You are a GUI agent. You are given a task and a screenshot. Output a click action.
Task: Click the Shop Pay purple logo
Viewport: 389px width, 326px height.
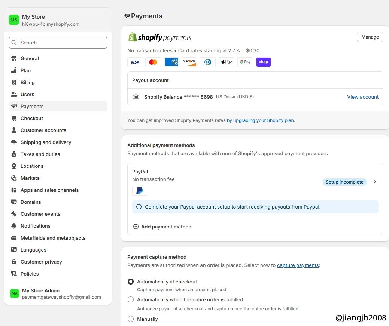pos(264,62)
